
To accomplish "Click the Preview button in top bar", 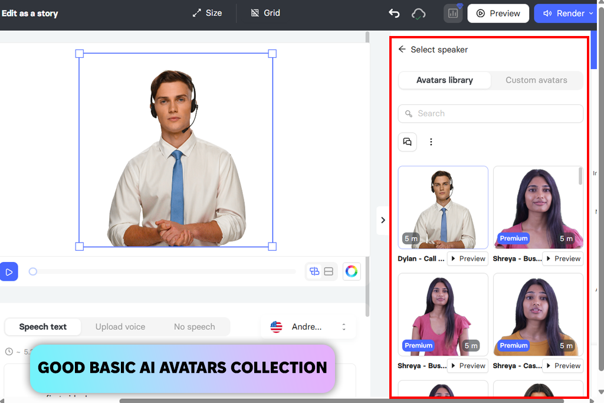I will 498,14.
